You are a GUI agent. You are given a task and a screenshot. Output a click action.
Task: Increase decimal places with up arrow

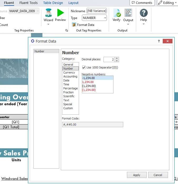[x=117, y=58]
